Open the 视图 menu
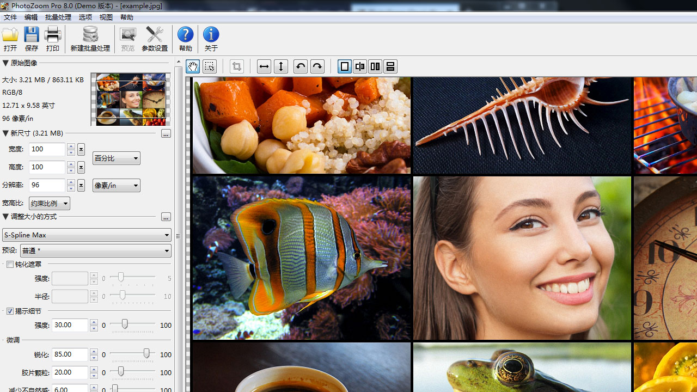 tap(106, 17)
